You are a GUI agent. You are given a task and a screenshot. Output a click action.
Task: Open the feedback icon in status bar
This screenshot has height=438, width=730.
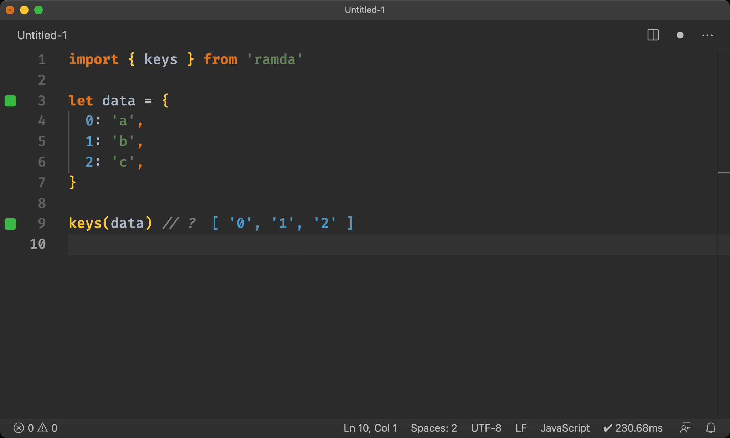pos(685,428)
